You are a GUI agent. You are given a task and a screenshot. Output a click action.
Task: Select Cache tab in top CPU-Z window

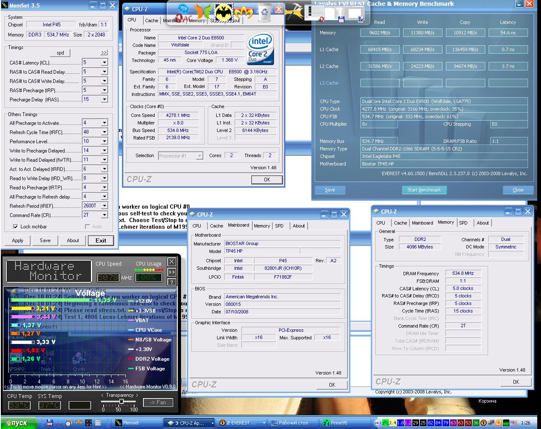[151, 21]
